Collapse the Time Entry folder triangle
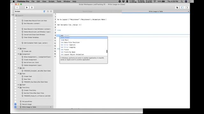The image size is (204, 114). pyautogui.click(x=18, y=87)
